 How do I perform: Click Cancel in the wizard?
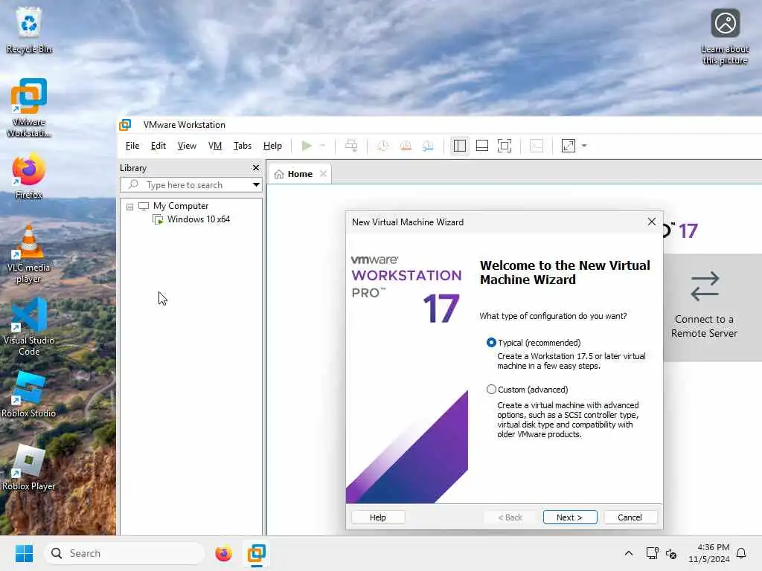click(x=630, y=517)
